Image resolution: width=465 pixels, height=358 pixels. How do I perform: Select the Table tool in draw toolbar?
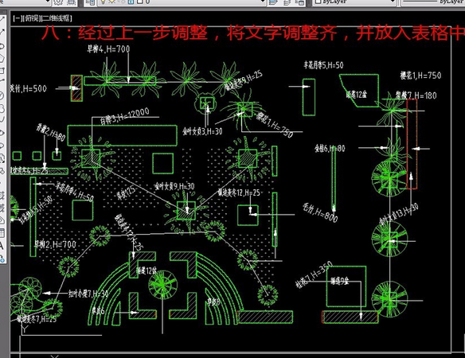(2, 233)
